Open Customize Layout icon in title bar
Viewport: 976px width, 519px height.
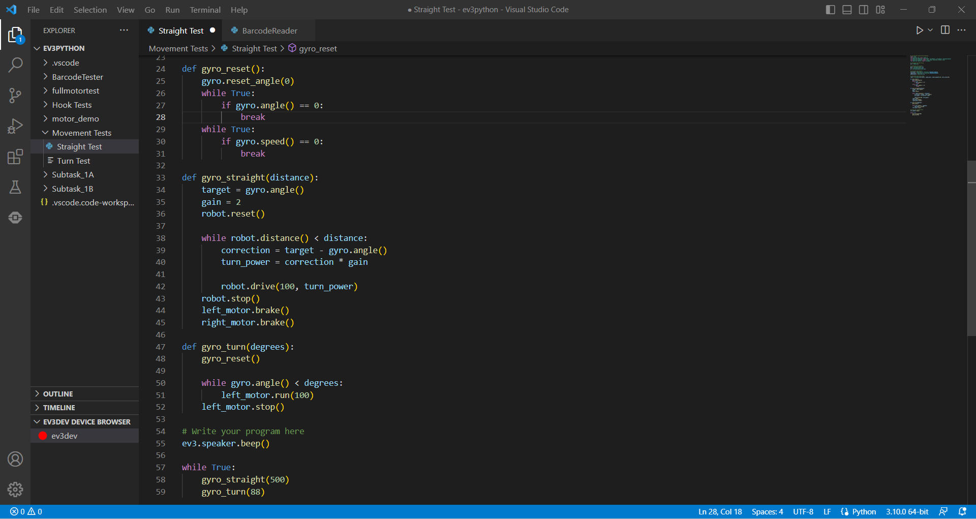pos(880,10)
